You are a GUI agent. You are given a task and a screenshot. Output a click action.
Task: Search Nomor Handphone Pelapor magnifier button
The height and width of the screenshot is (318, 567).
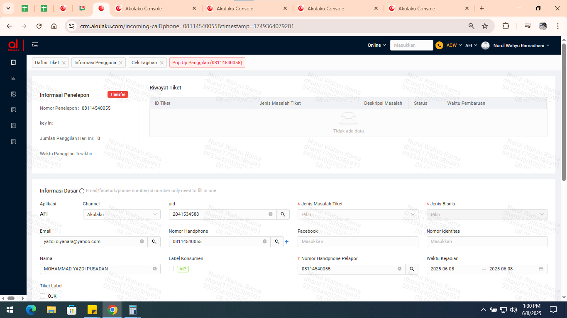[x=412, y=269]
